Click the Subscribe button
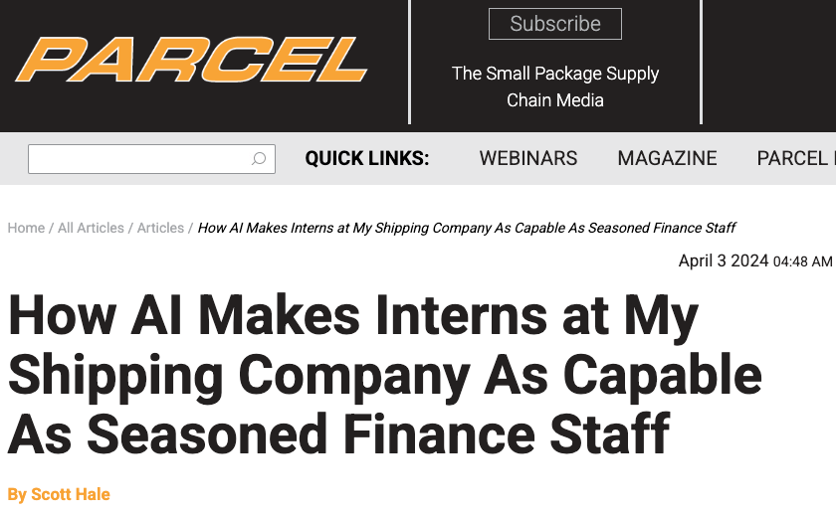836x517 pixels. [x=555, y=24]
